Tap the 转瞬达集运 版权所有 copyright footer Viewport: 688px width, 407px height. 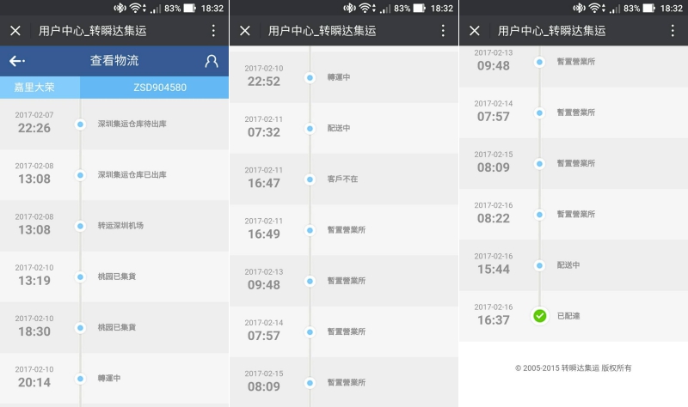574,368
